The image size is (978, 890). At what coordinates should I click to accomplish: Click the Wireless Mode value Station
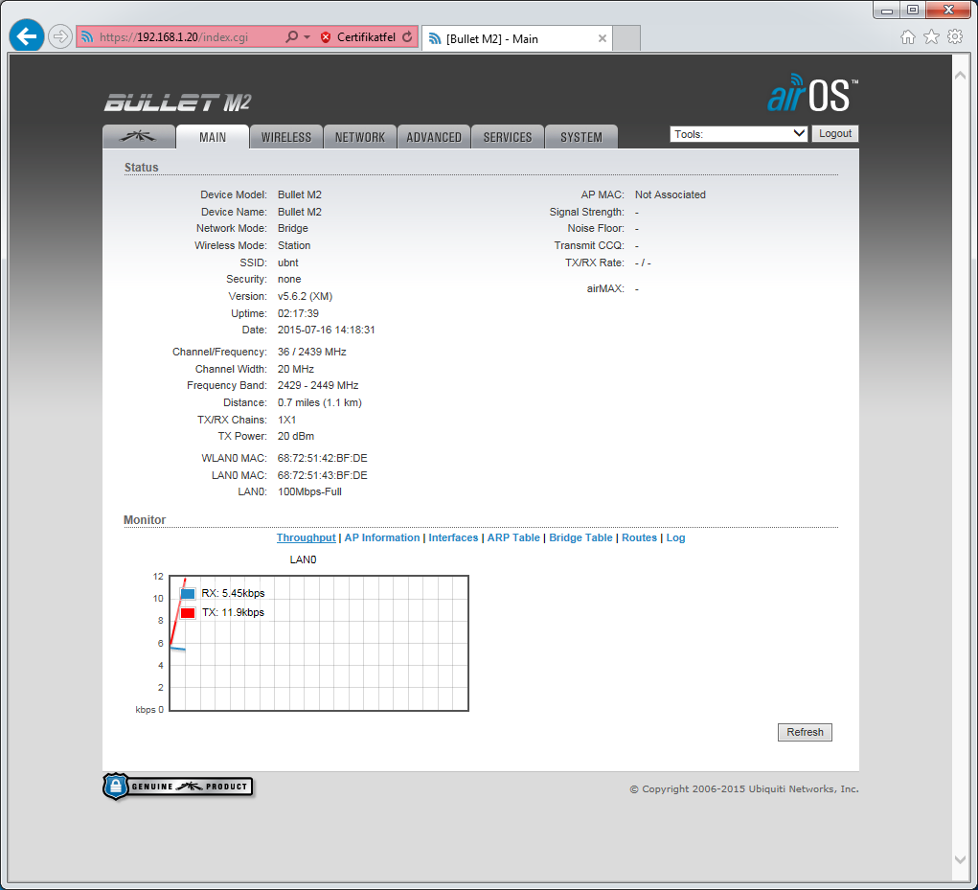[294, 246]
